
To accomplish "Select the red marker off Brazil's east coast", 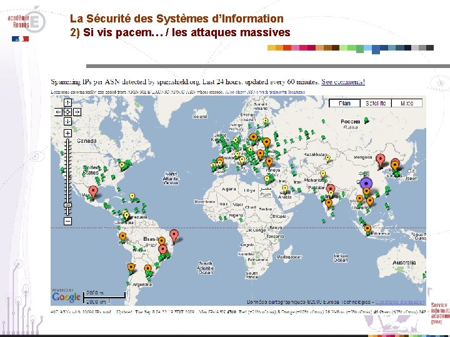I will (x=174, y=235).
